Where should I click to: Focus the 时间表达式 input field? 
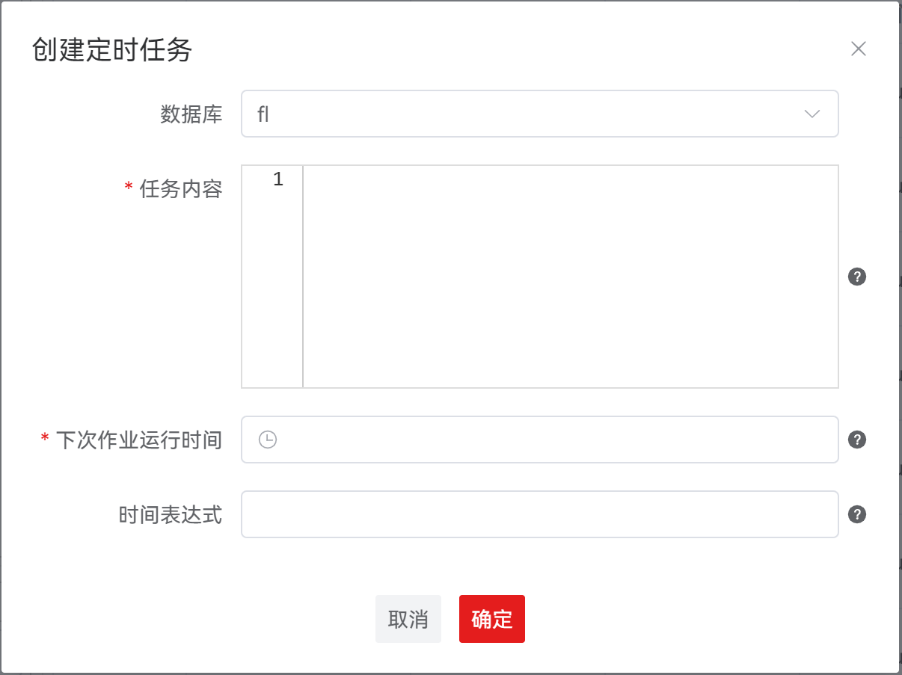click(539, 514)
